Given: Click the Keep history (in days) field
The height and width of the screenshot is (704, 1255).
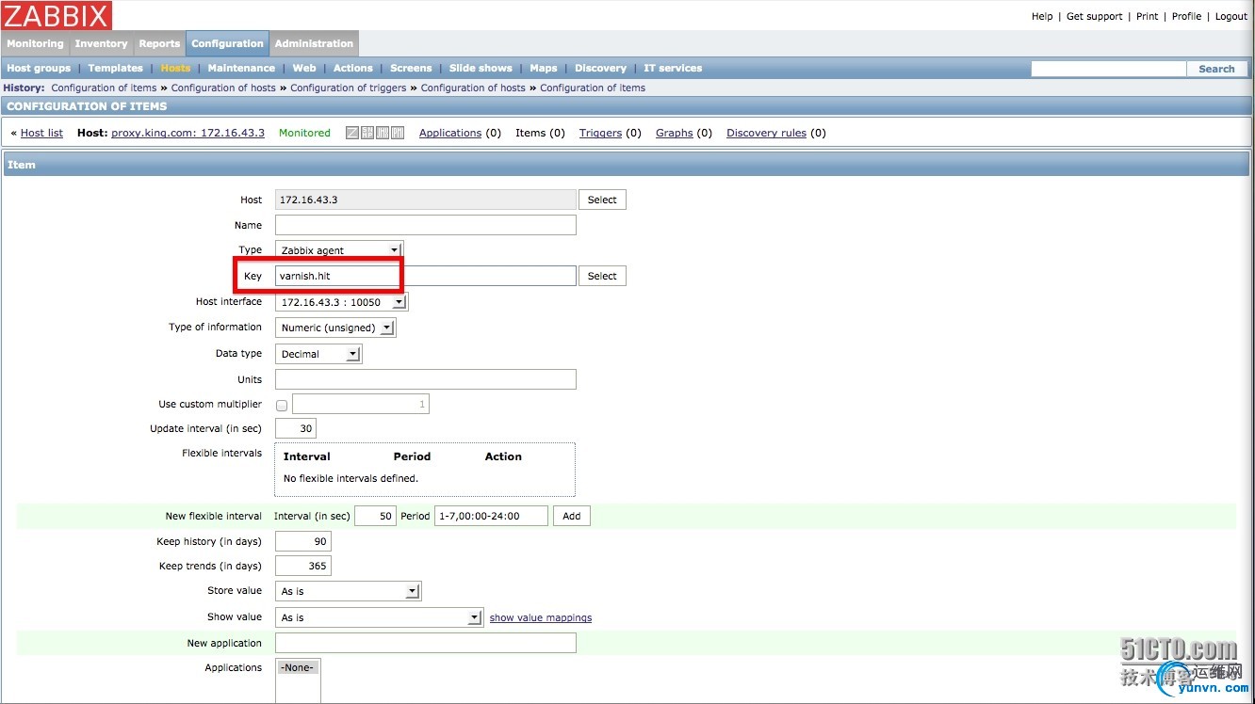Looking at the screenshot, I should (303, 541).
